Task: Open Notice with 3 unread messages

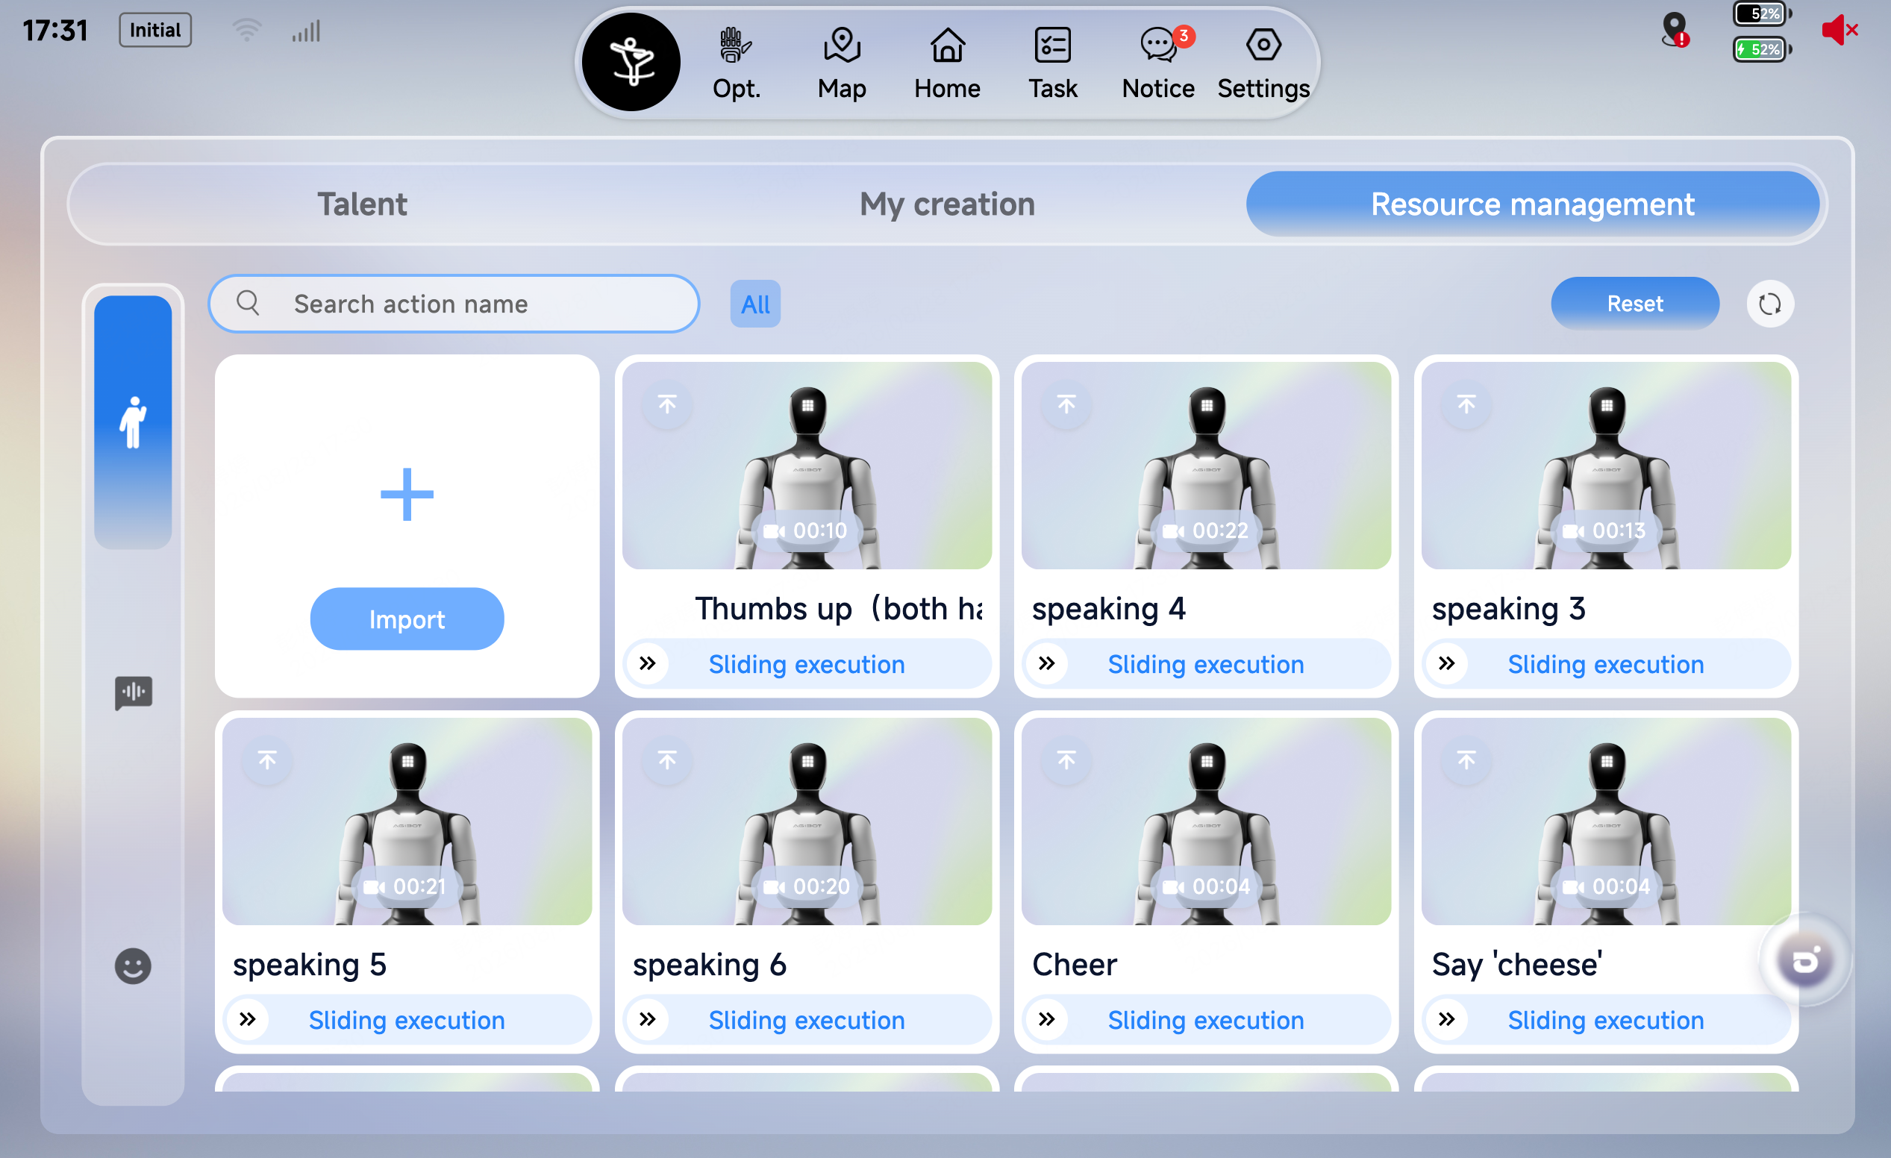Action: (1158, 63)
